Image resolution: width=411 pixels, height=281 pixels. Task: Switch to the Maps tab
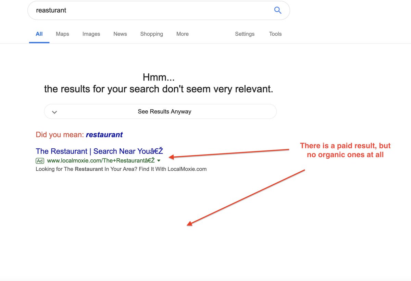pyautogui.click(x=62, y=34)
